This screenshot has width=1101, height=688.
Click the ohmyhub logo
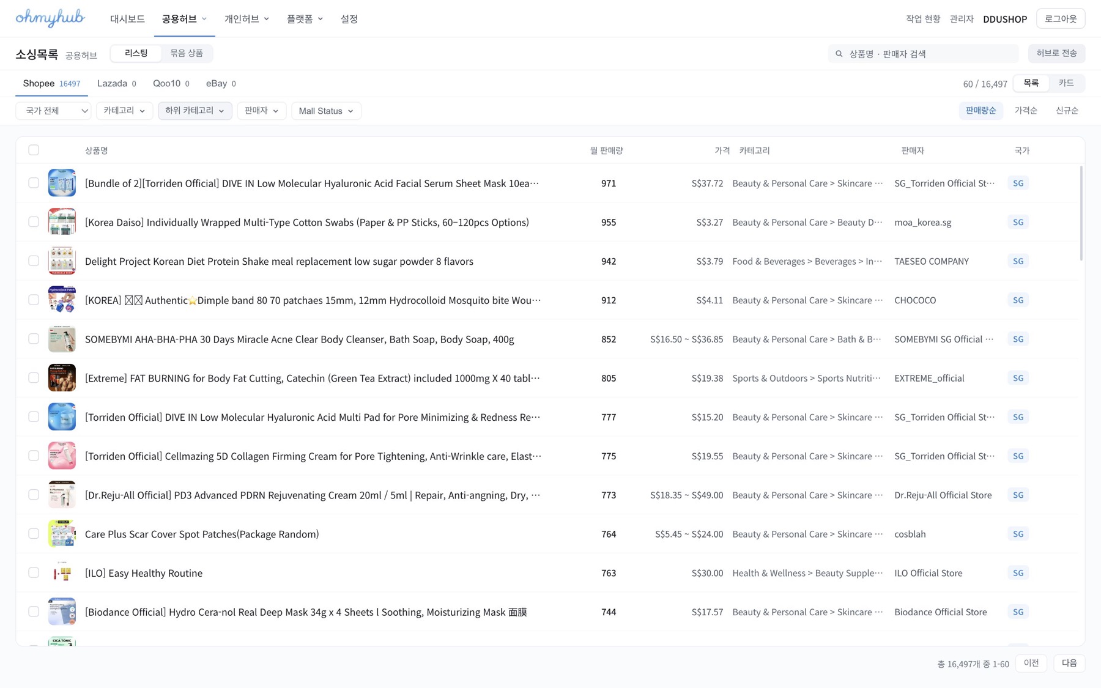pos(50,18)
